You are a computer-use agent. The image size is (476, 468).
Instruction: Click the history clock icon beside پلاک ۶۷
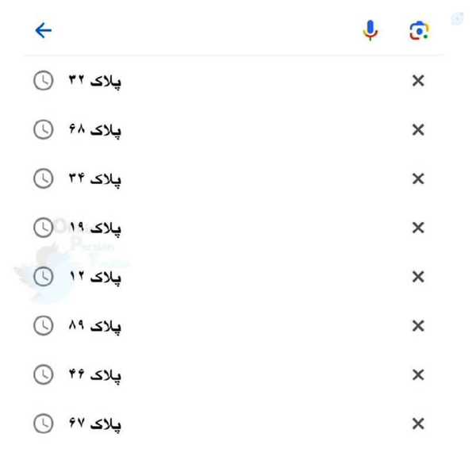click(x=43, y=424)
